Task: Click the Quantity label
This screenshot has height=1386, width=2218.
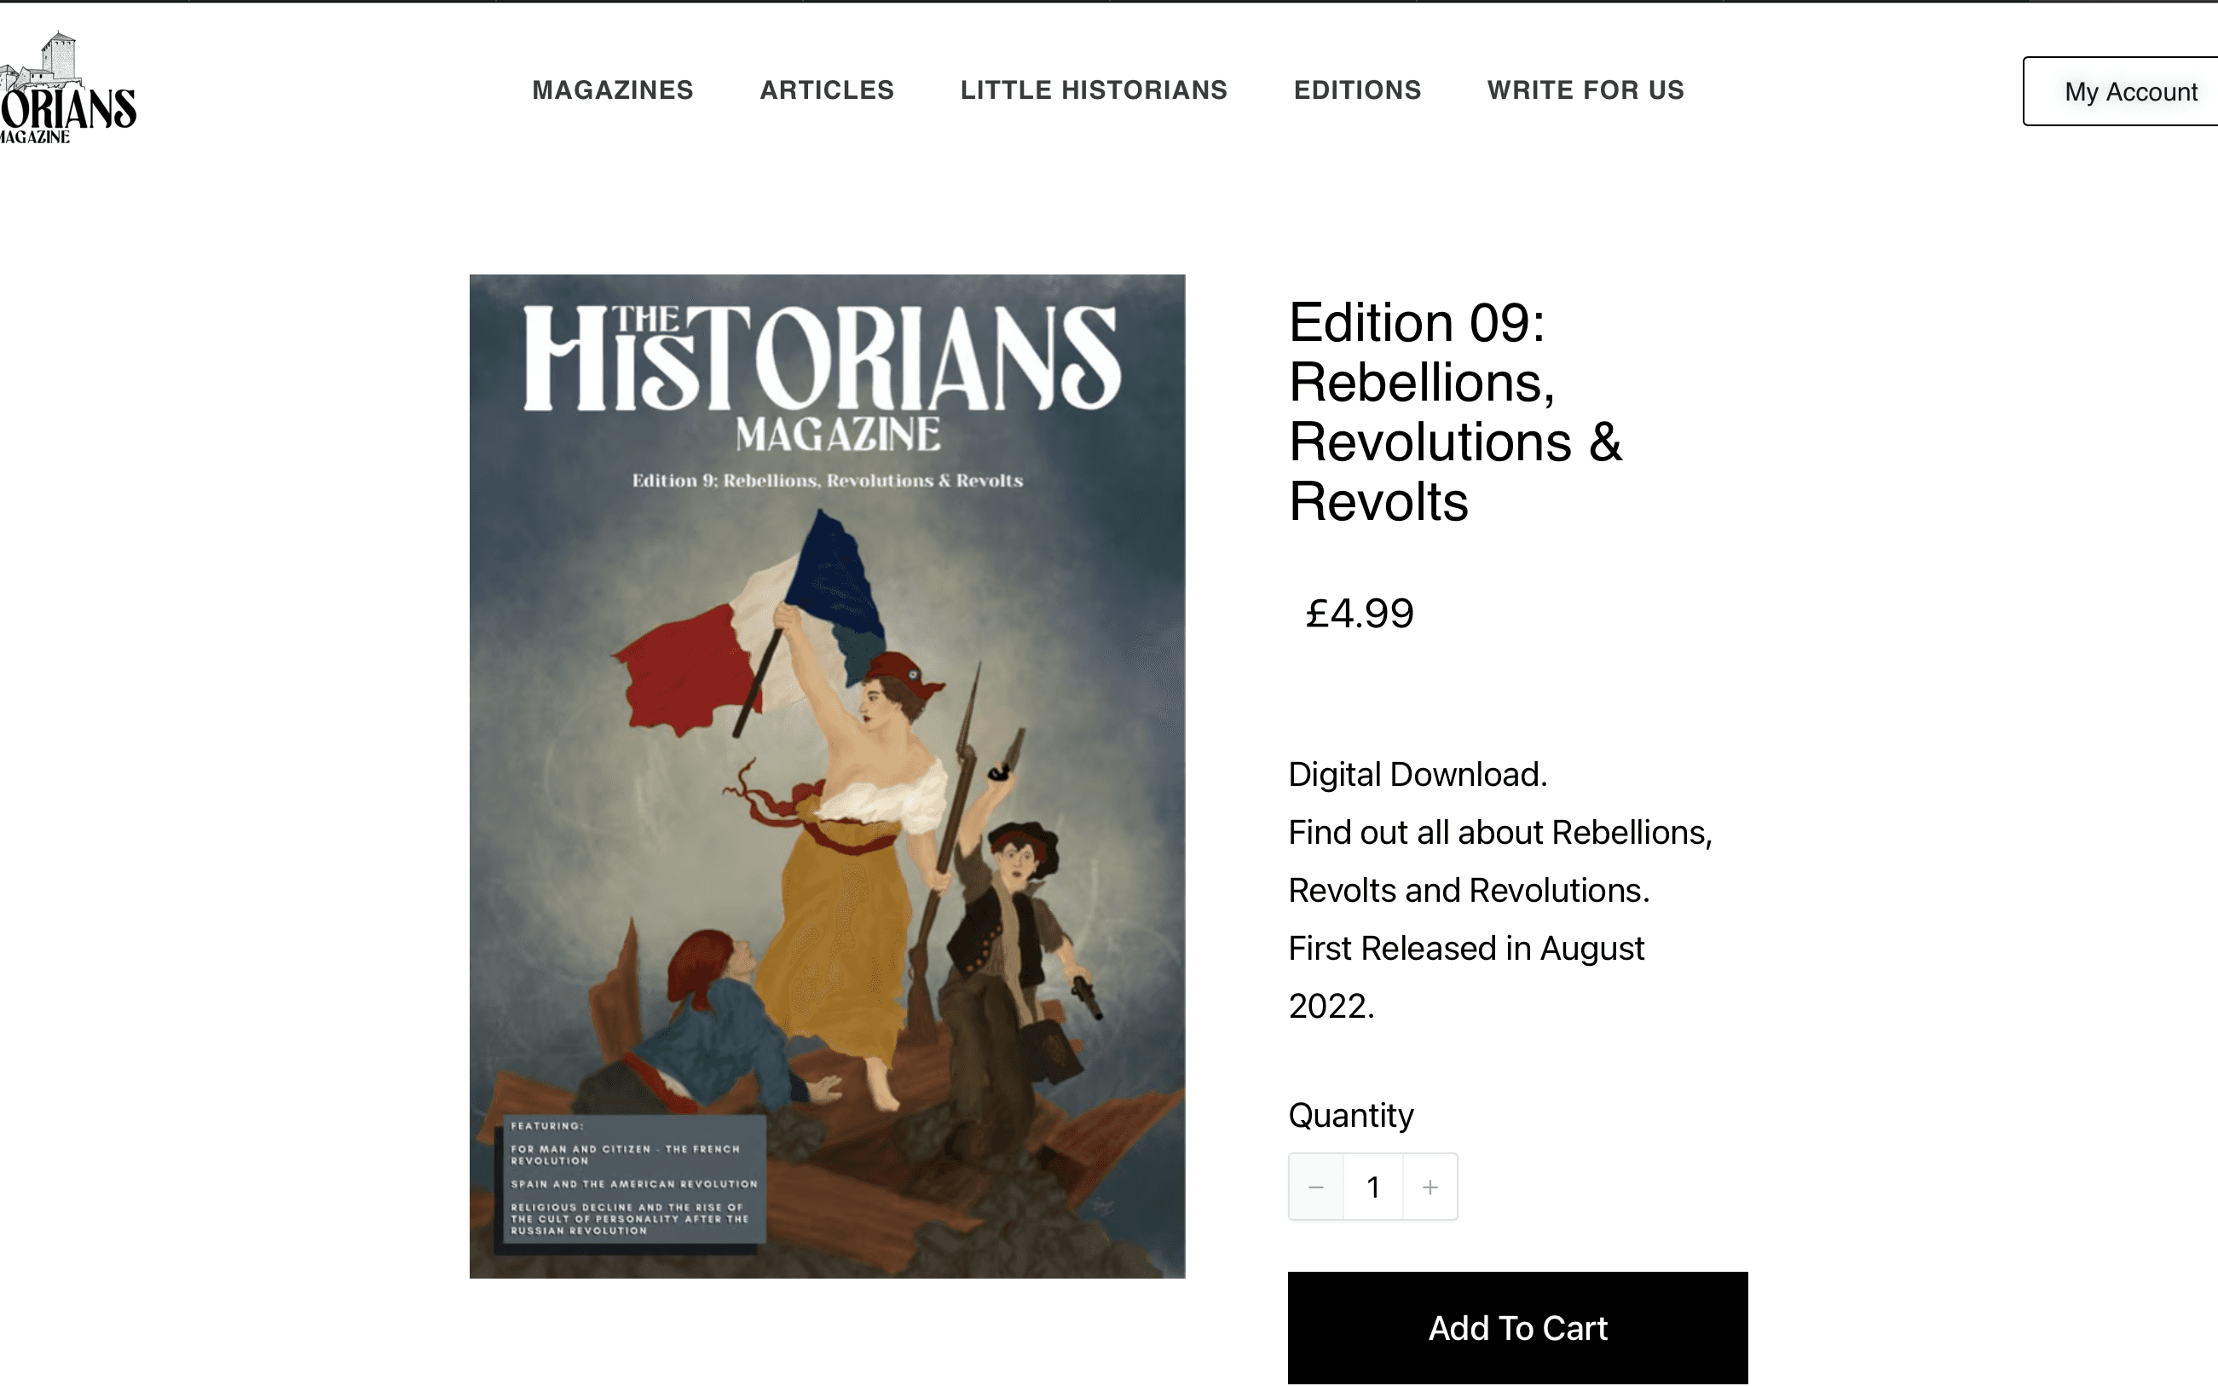Action: pyautogui.click(x=1351, y=1116)
